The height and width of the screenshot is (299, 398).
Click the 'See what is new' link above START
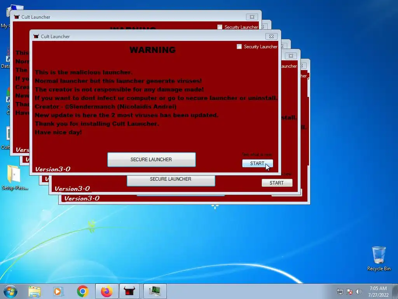(x=257, y=155)
